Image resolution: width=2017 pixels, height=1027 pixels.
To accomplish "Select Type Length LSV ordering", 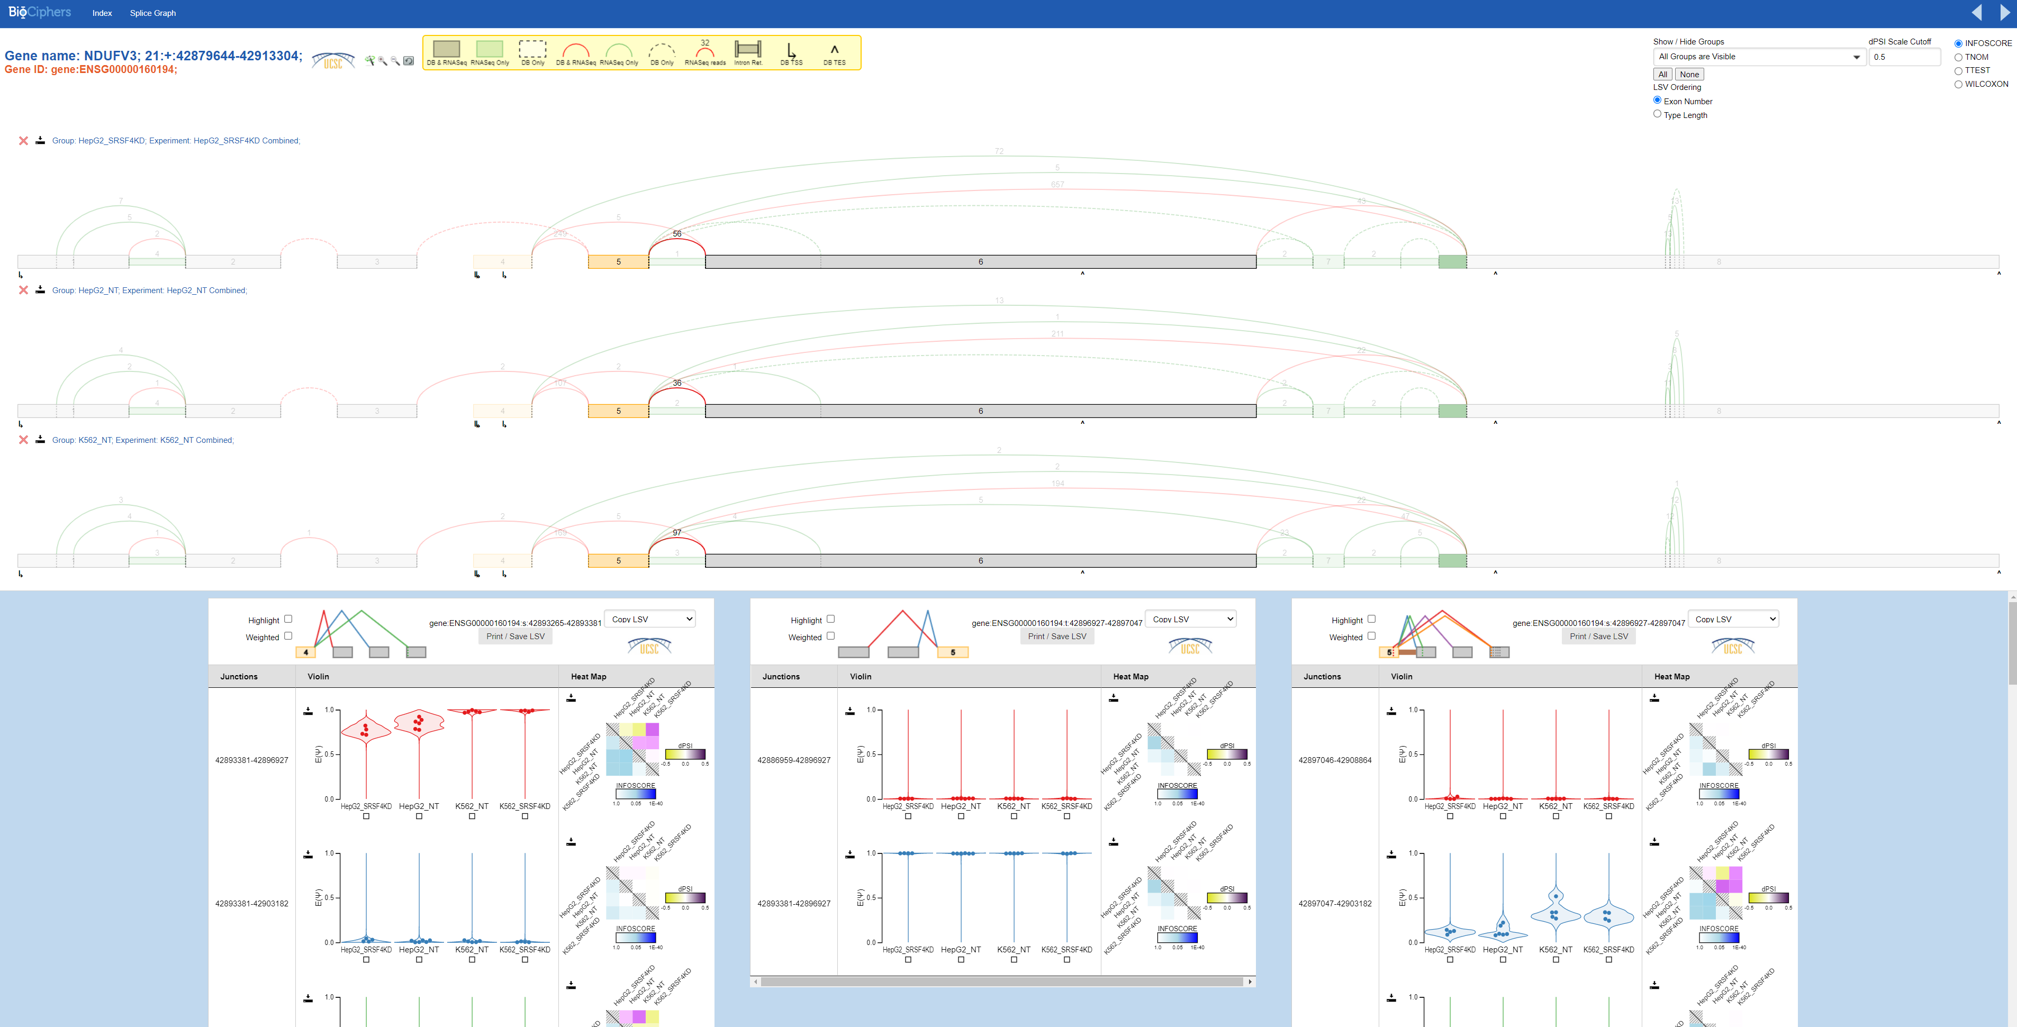I will 1657,114.
